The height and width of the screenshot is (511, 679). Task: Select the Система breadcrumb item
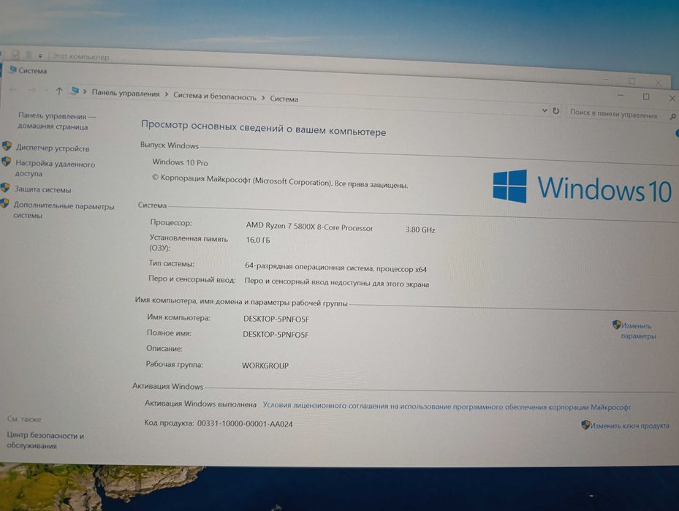(x=284, y=99)
